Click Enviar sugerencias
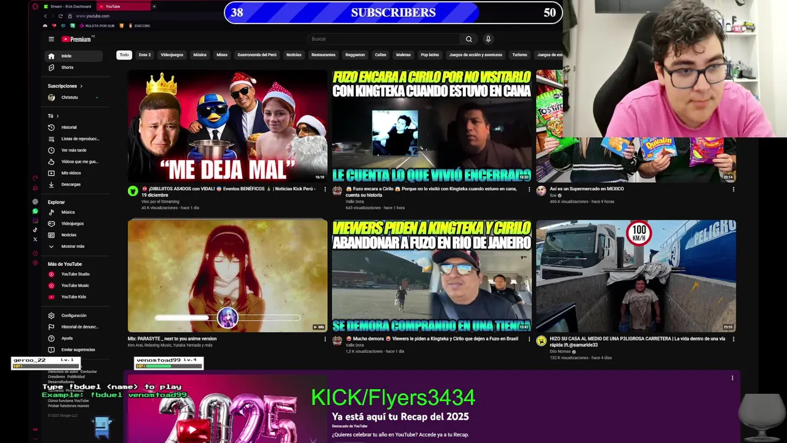This screenshot has height=443, width=787. coord(73,349)
